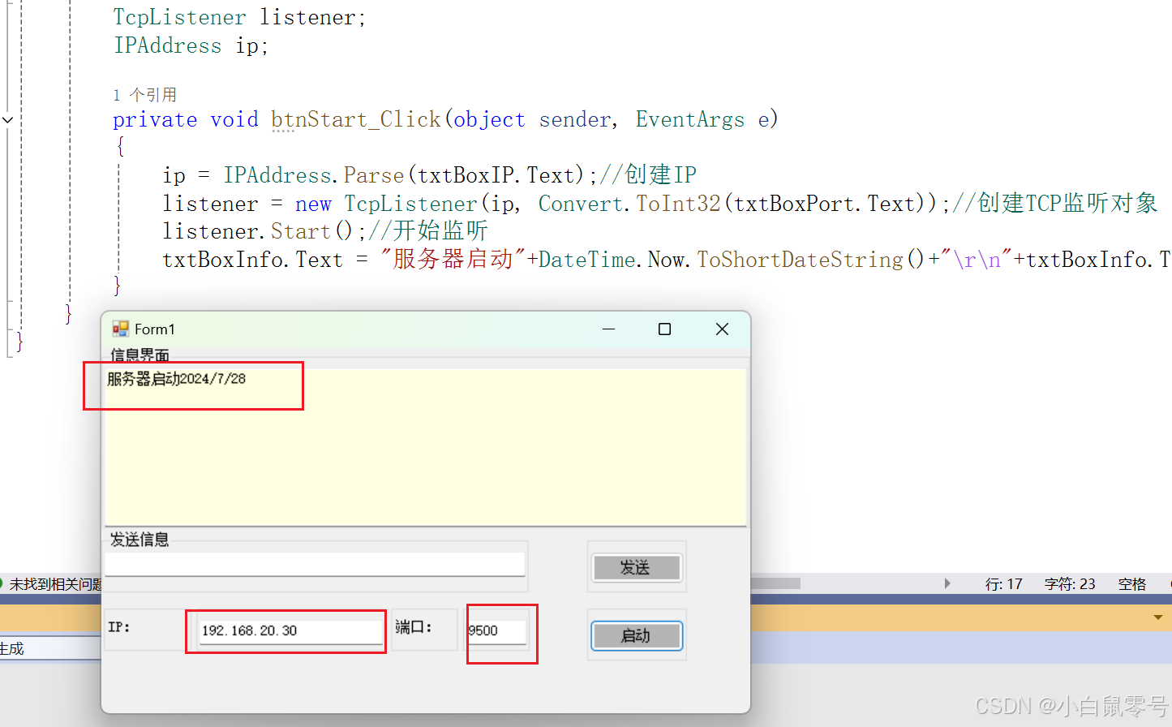Click 'IPAddress.Parse' in the code editor

tap(314, 175)
